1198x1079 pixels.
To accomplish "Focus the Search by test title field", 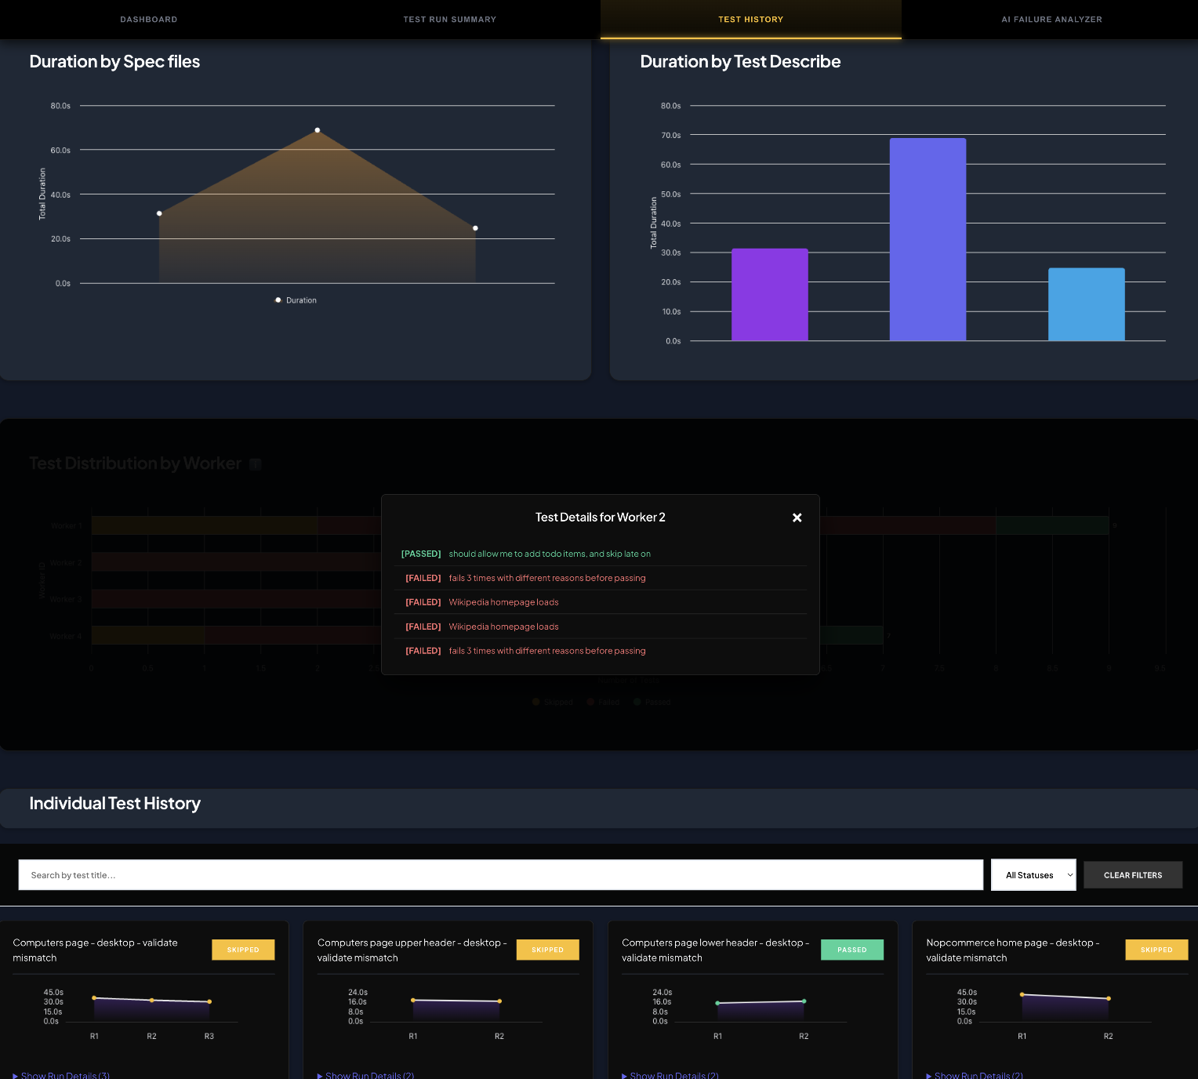I will click(500, 875).
